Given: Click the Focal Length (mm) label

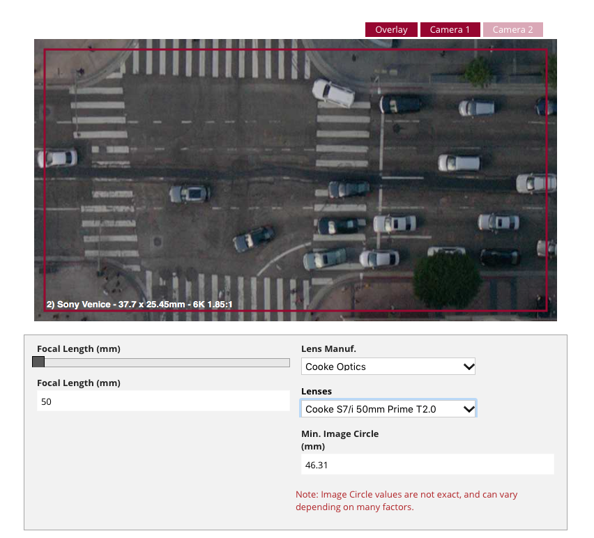Looking at the screenshot, I should 79,348.
